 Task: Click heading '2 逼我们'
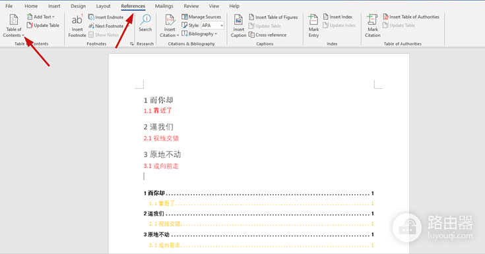158,127
